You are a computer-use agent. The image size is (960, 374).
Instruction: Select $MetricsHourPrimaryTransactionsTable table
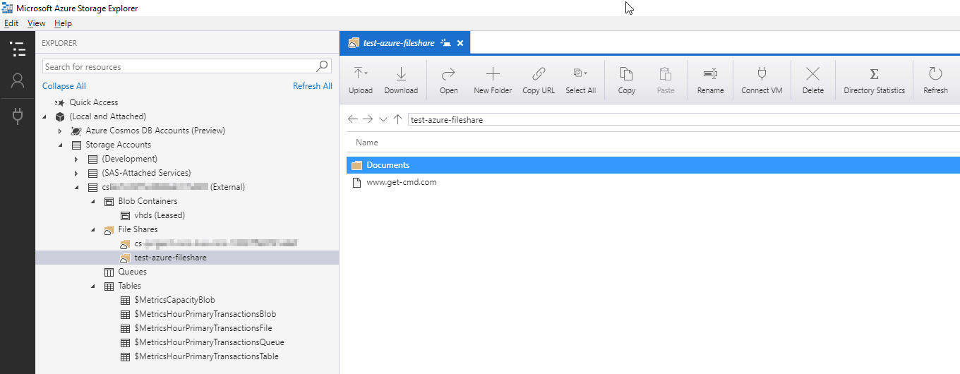click(x=206, y=356)
